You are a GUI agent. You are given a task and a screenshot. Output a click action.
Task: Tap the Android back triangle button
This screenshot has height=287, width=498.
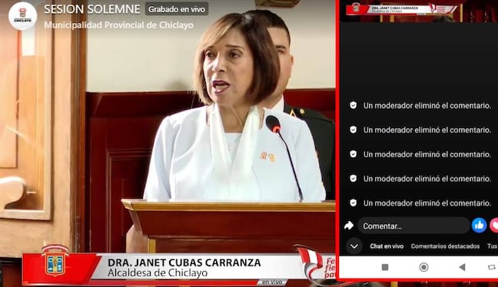click(462, 267)
